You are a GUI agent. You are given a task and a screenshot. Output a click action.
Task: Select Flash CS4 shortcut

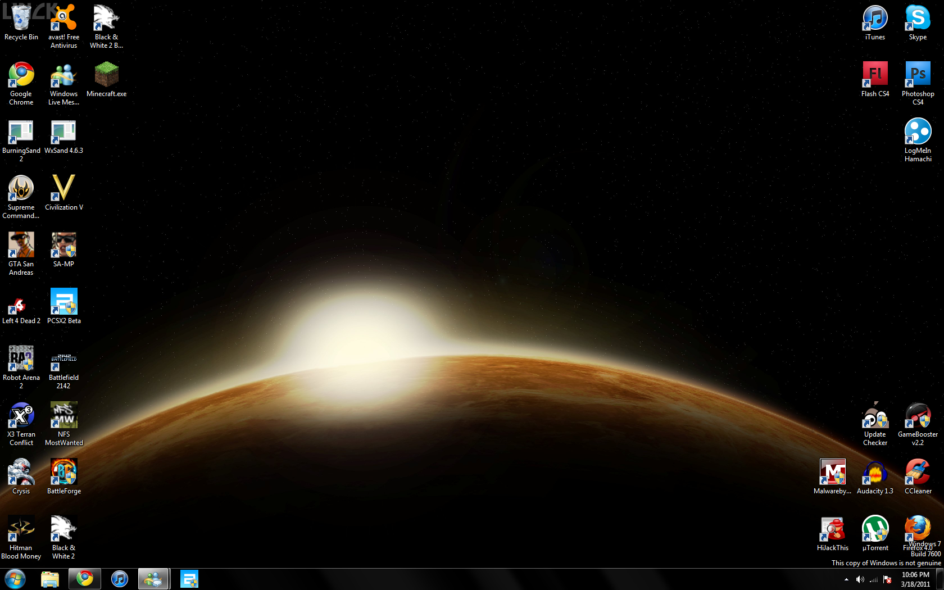click(x=875, y=79)
